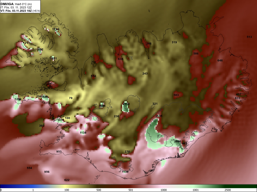Click the map value 243
Image resolution: width=257 pixels, height=192 pixels.
pyautogui.click(x=145, y=74)
